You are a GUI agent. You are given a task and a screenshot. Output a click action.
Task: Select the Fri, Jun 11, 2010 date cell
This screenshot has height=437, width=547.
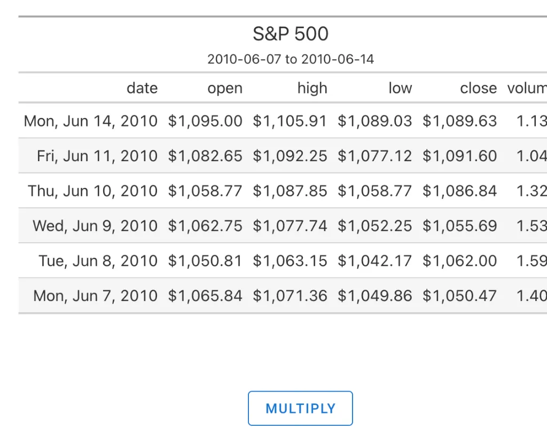coord(97,156)
